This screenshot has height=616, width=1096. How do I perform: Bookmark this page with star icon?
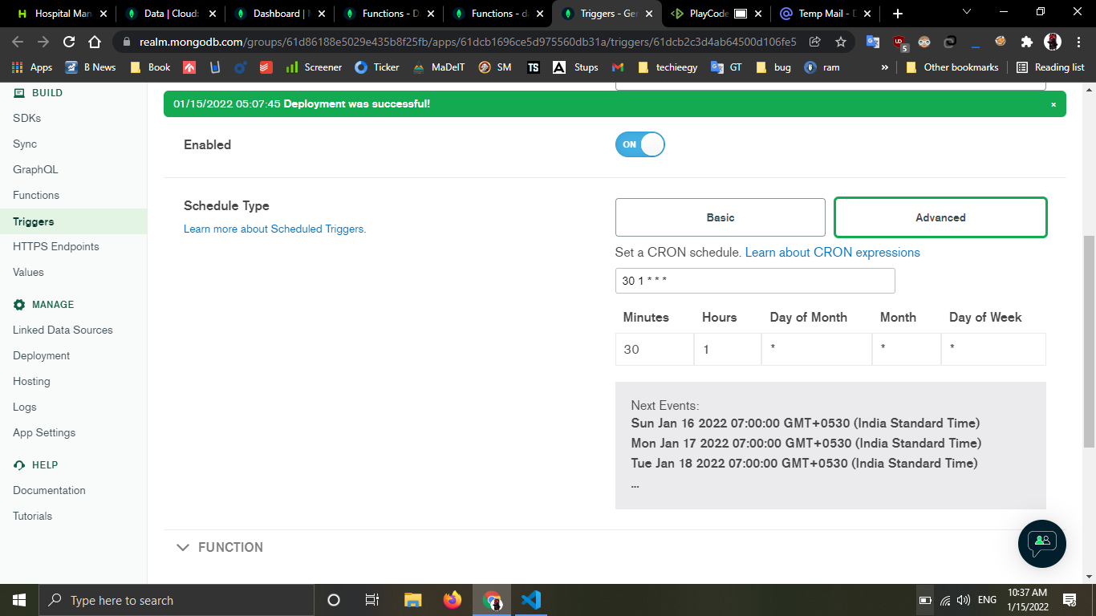tap(840, 42)
